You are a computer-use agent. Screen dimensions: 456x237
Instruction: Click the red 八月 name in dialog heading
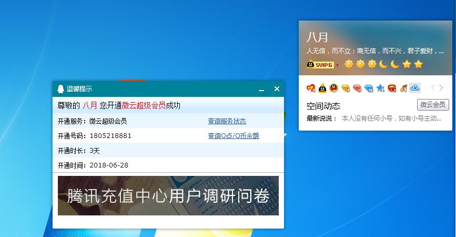click(89, 105)
